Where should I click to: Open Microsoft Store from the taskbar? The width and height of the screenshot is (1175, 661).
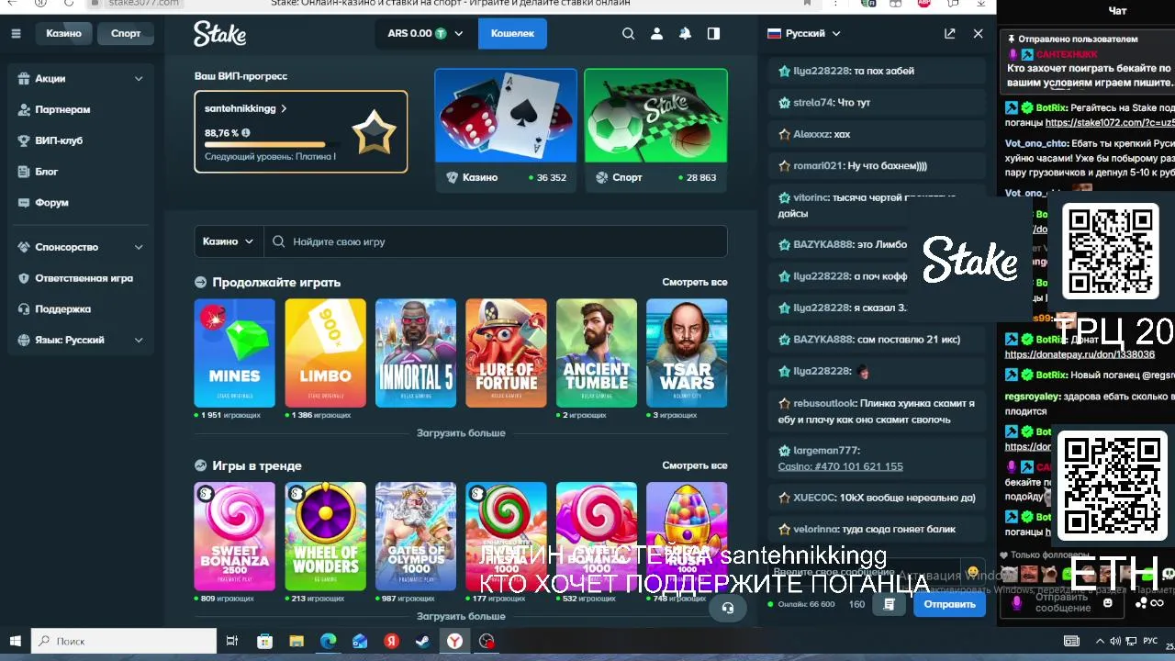[264, 641]
